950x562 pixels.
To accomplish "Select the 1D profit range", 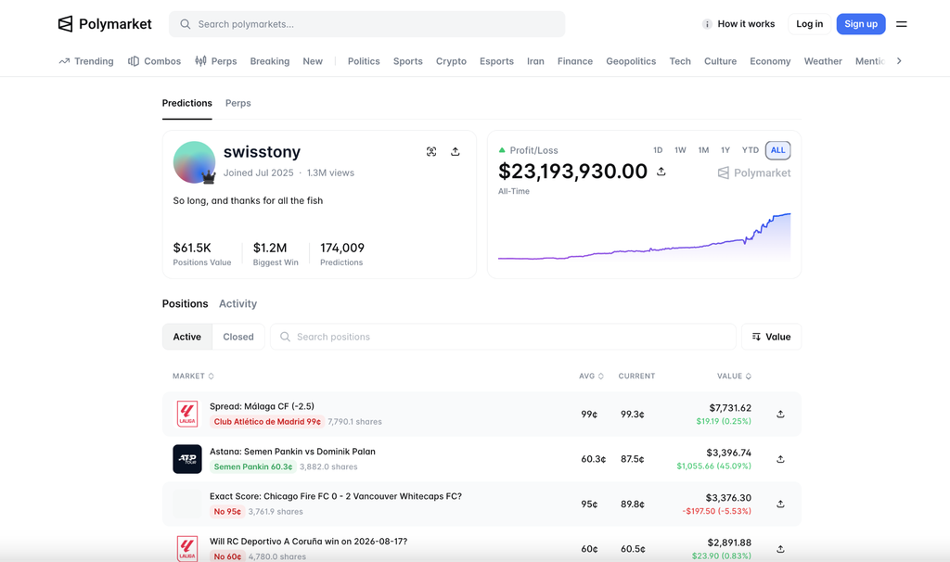I will tap(658, 150).
